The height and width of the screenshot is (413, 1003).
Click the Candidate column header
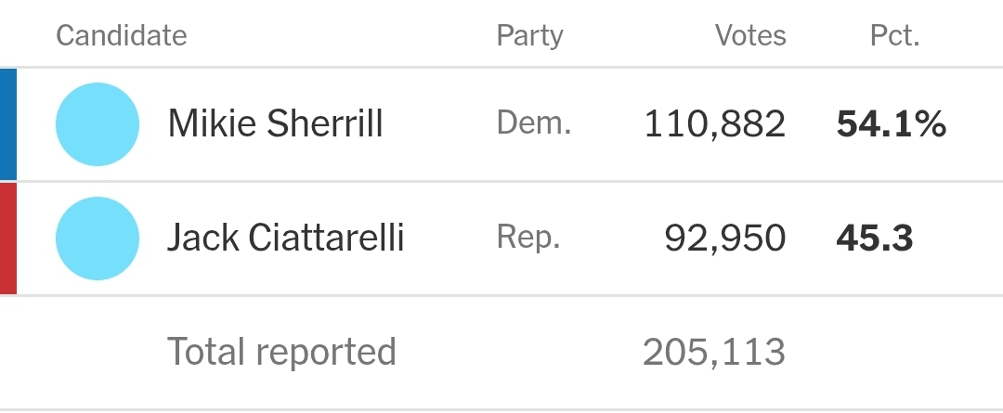[122, 36]
